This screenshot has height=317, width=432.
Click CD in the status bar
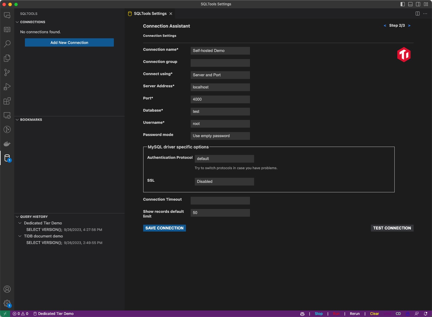[398, 314]
